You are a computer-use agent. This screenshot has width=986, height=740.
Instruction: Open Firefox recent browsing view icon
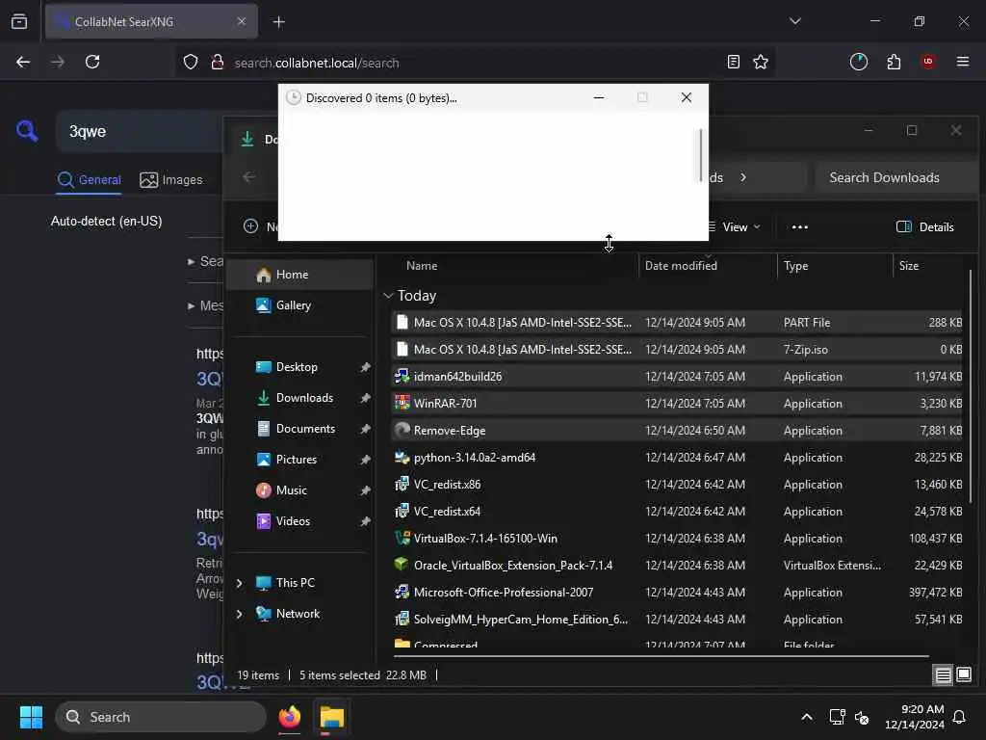point(19,21)
